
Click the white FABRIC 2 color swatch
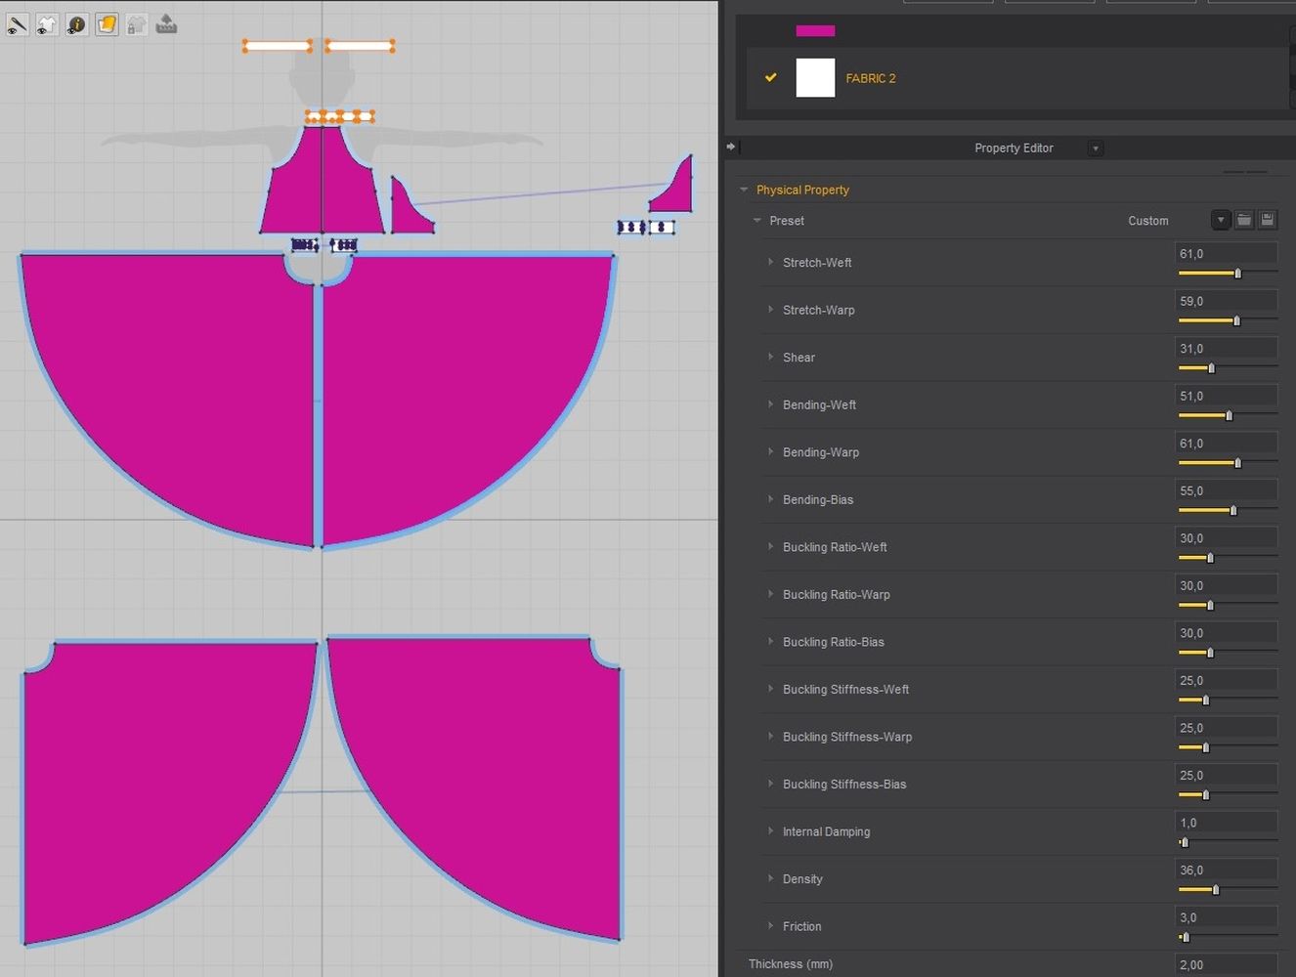coord(815,78)
